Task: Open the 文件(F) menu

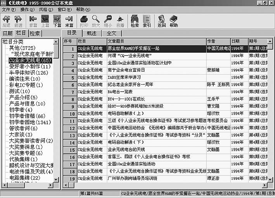Action: [x=9, y=9]
